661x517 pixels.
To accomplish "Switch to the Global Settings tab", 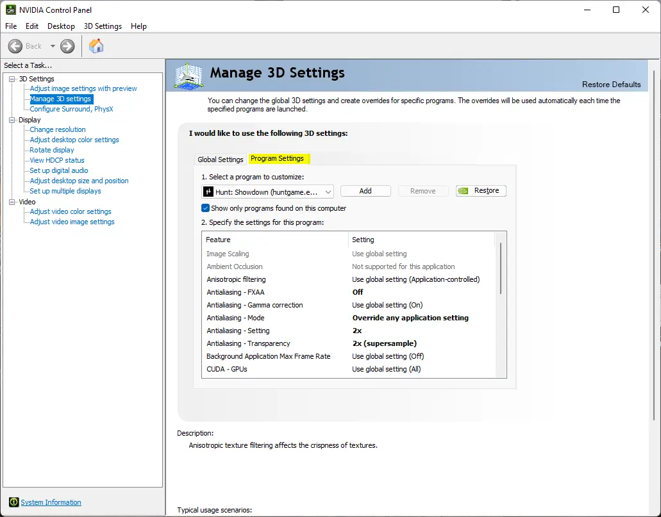I will [221, 160].
